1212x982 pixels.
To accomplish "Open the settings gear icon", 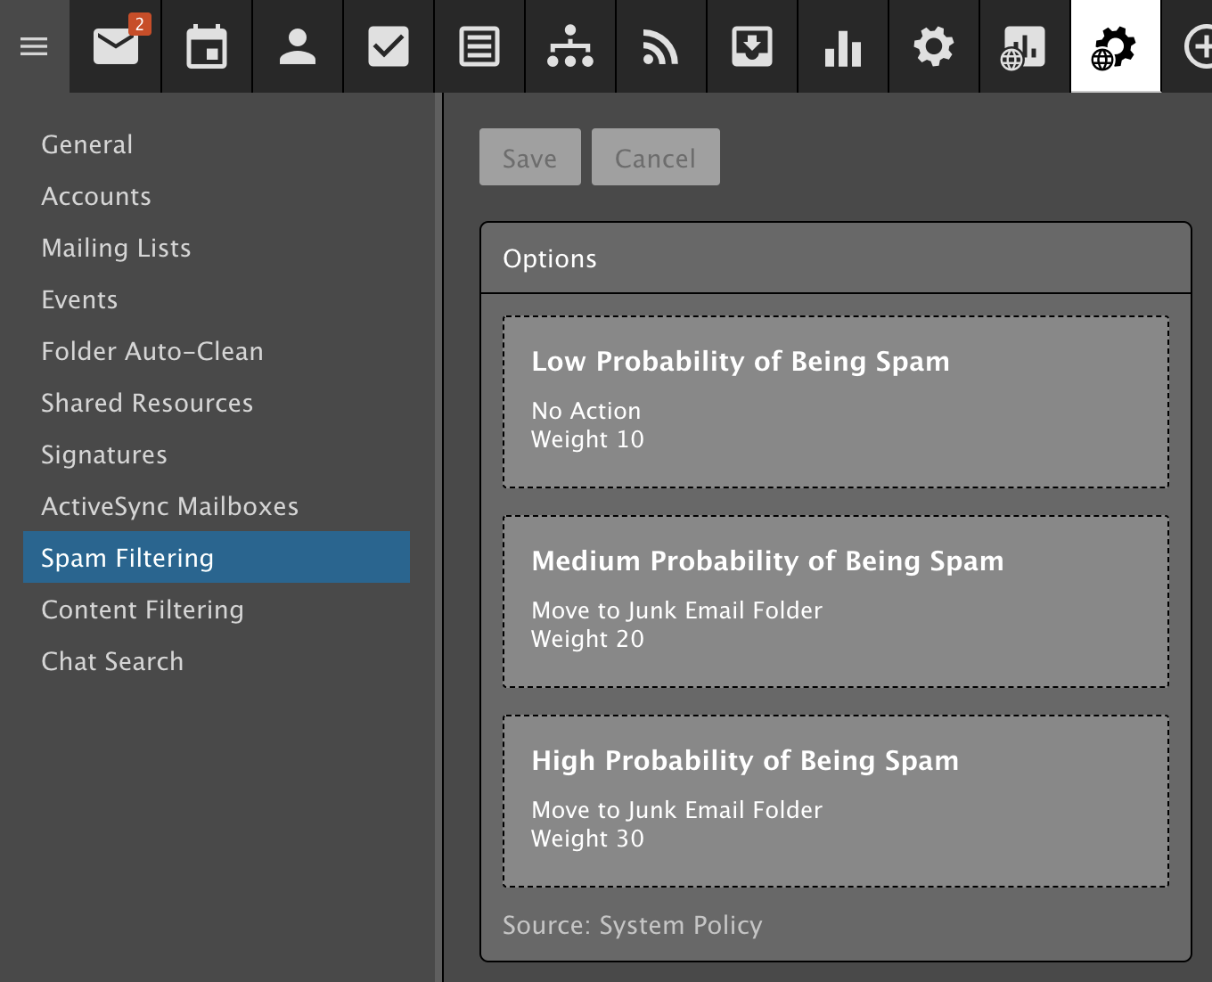I will coord(934,46).
